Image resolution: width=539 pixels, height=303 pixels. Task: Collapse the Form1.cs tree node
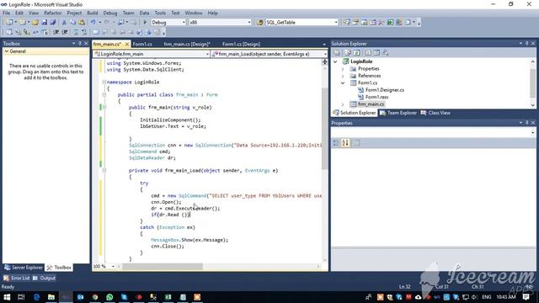click(x=343, y=82)
